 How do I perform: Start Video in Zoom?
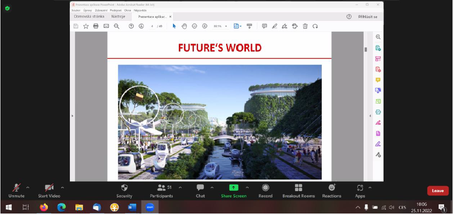(x=49, y=191)
